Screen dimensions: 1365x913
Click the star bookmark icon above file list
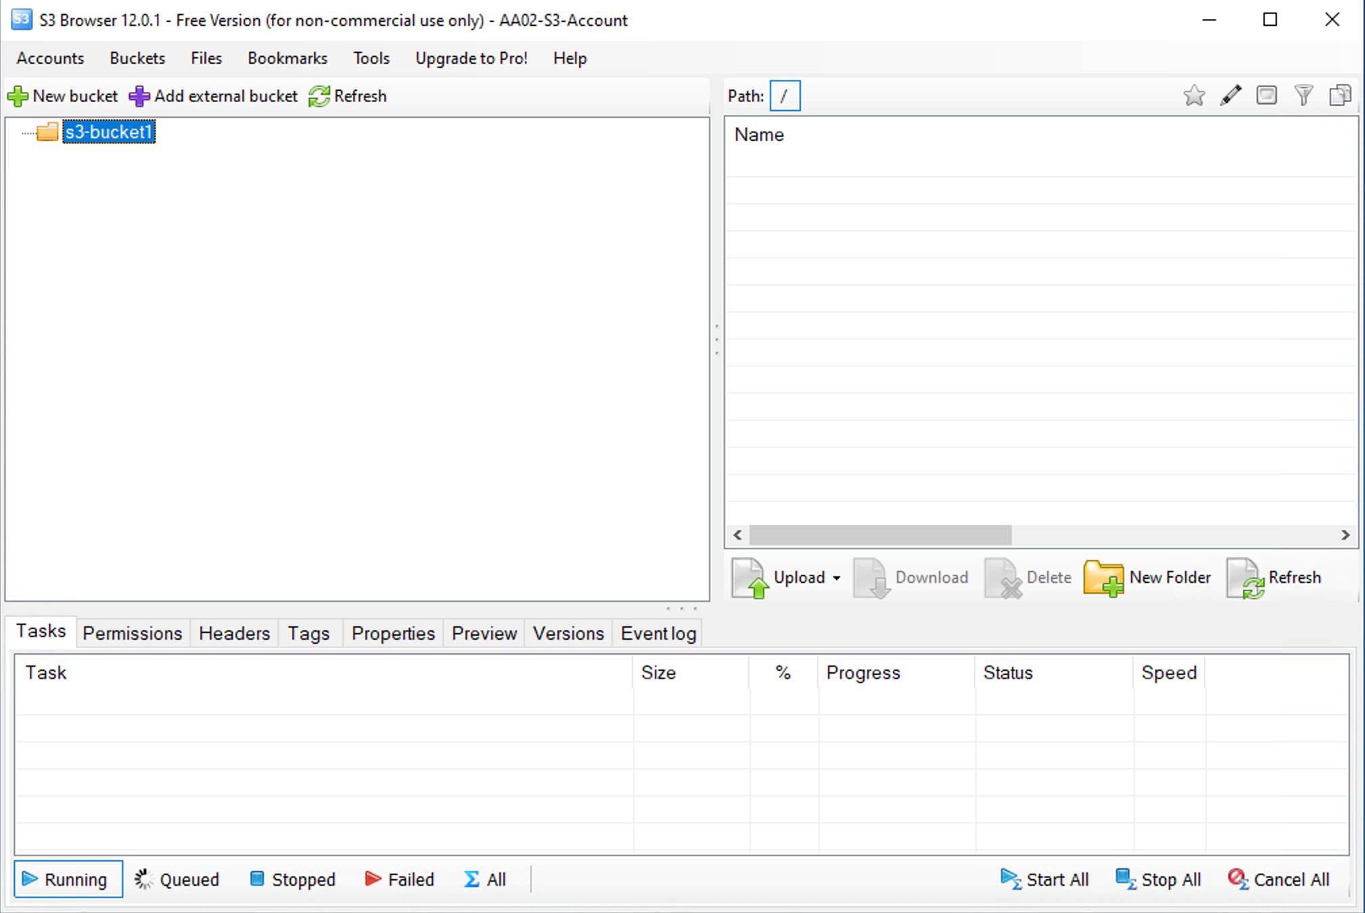(x=1195, y=95)
